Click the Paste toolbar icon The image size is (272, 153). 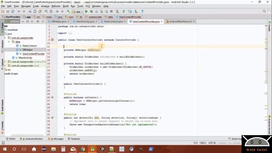[40, 11]
